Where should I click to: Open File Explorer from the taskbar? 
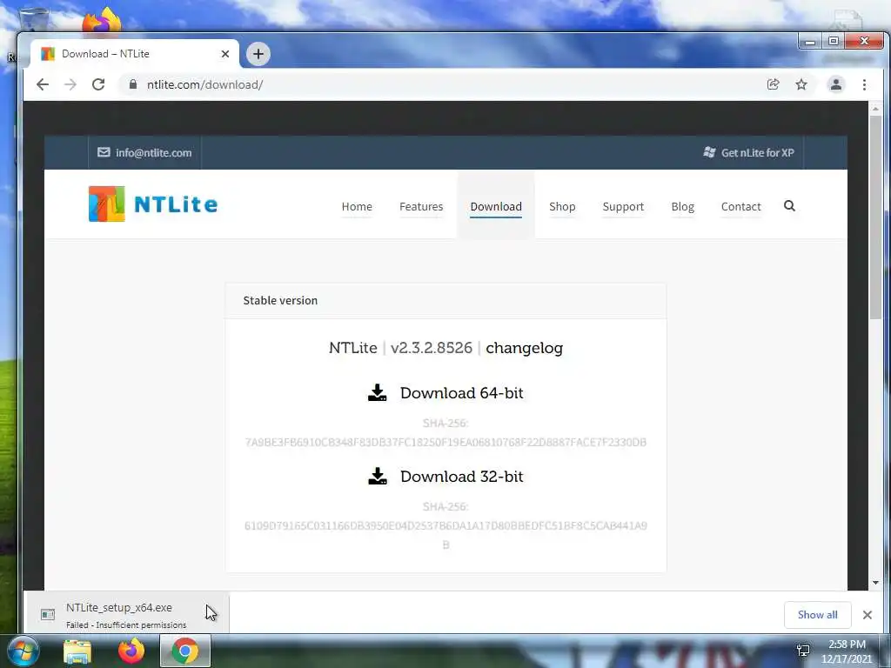[x=77, y=651]
